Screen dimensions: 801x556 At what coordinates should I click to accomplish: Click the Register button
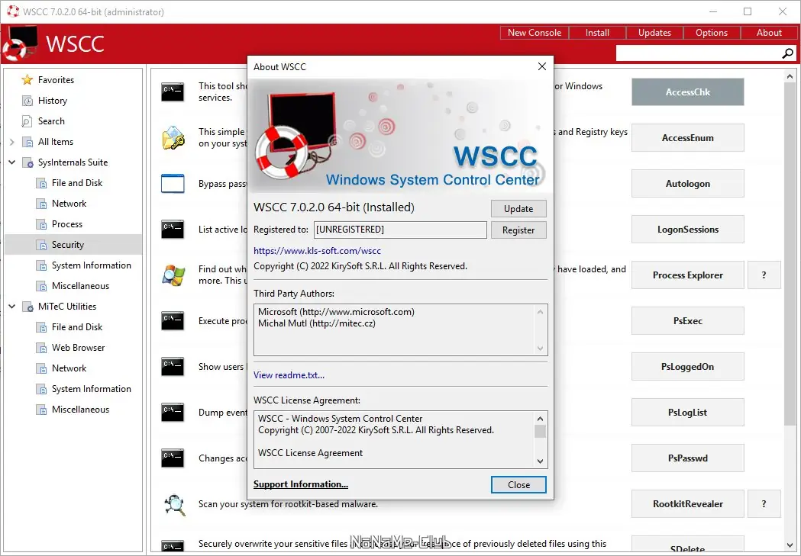518,230
